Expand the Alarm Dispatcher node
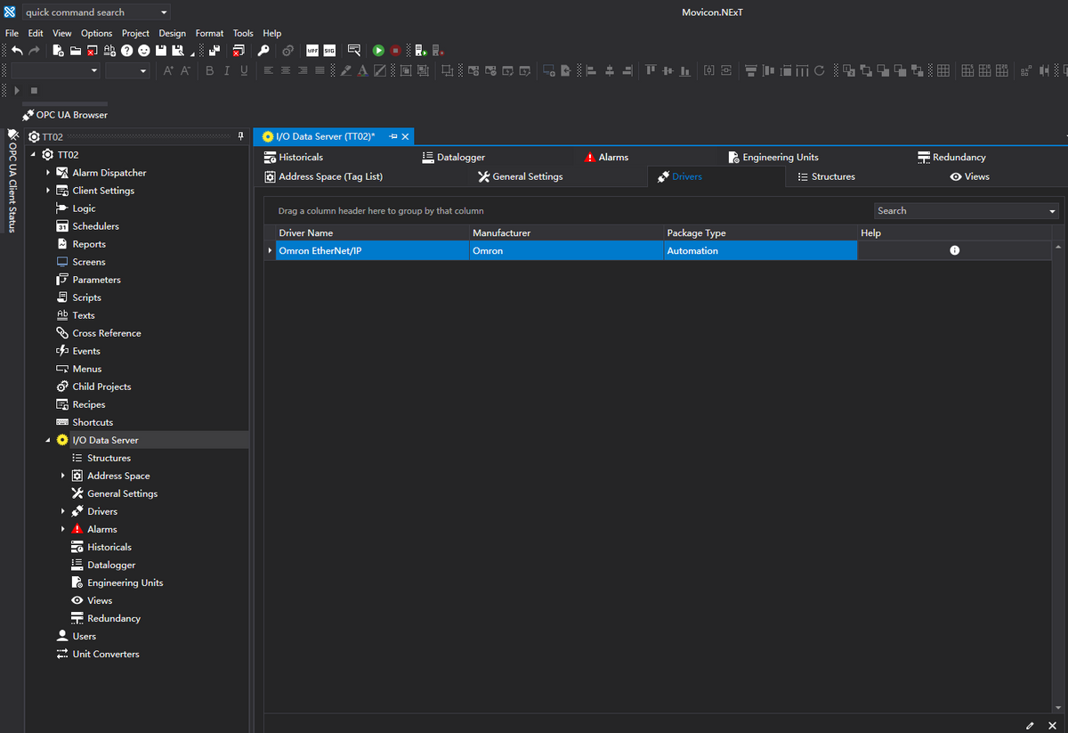 pyautogui.click(x=48, y=173)
